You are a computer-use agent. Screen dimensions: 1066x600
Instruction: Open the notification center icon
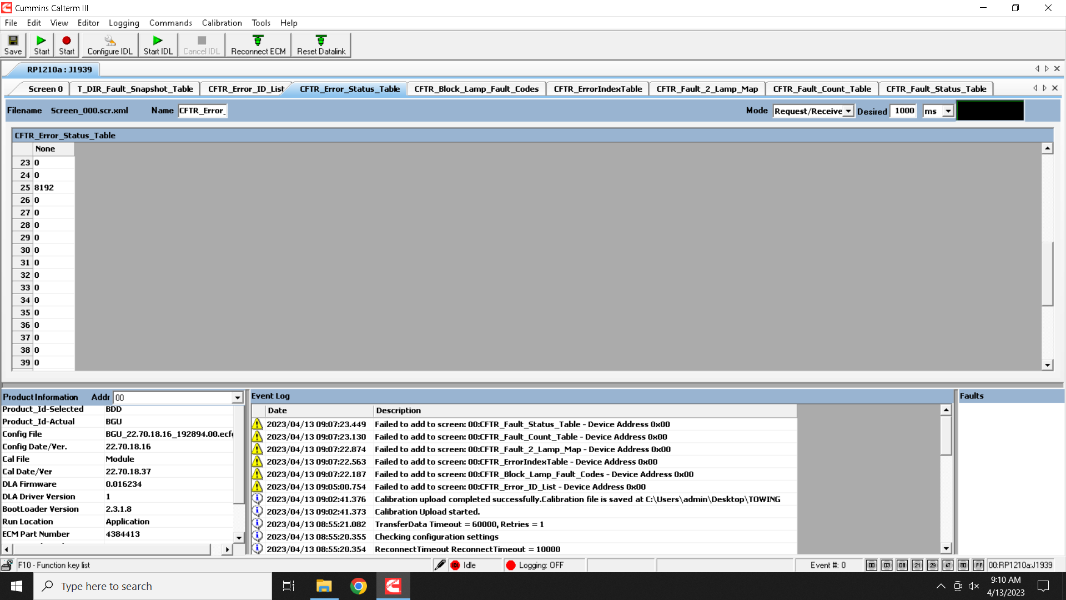point(1043,586)
